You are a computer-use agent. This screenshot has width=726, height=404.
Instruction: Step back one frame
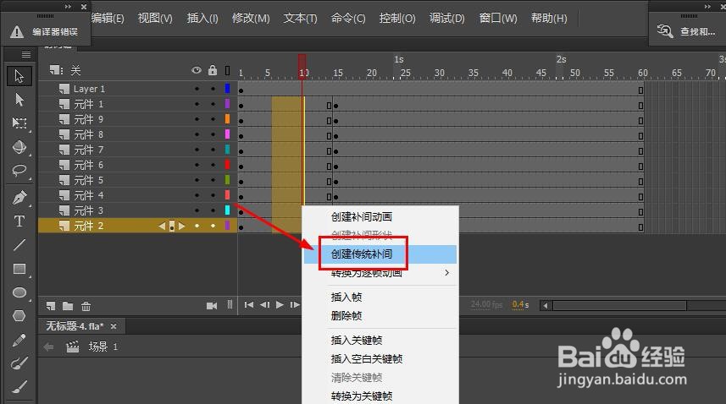(x=264, y=305)
